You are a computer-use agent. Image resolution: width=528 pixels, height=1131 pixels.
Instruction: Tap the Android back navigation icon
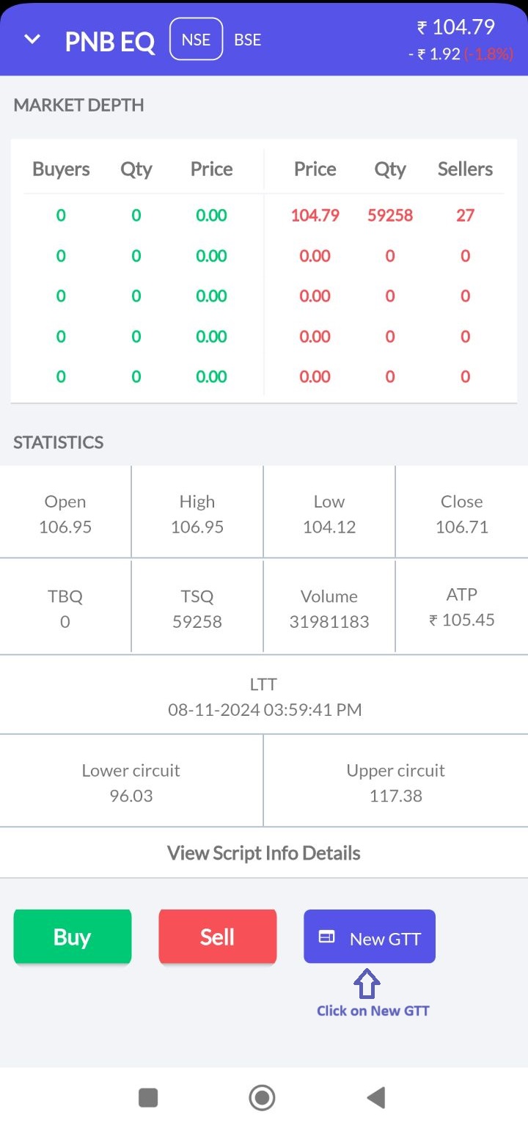click(375, 1097)
